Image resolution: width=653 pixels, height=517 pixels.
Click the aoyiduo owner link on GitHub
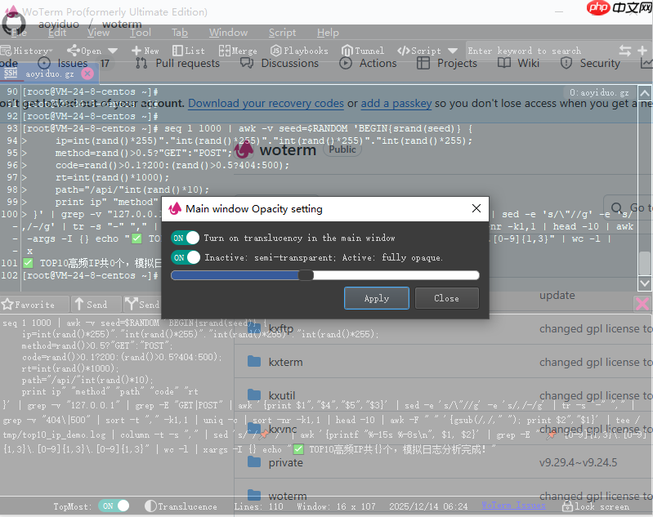59,25
